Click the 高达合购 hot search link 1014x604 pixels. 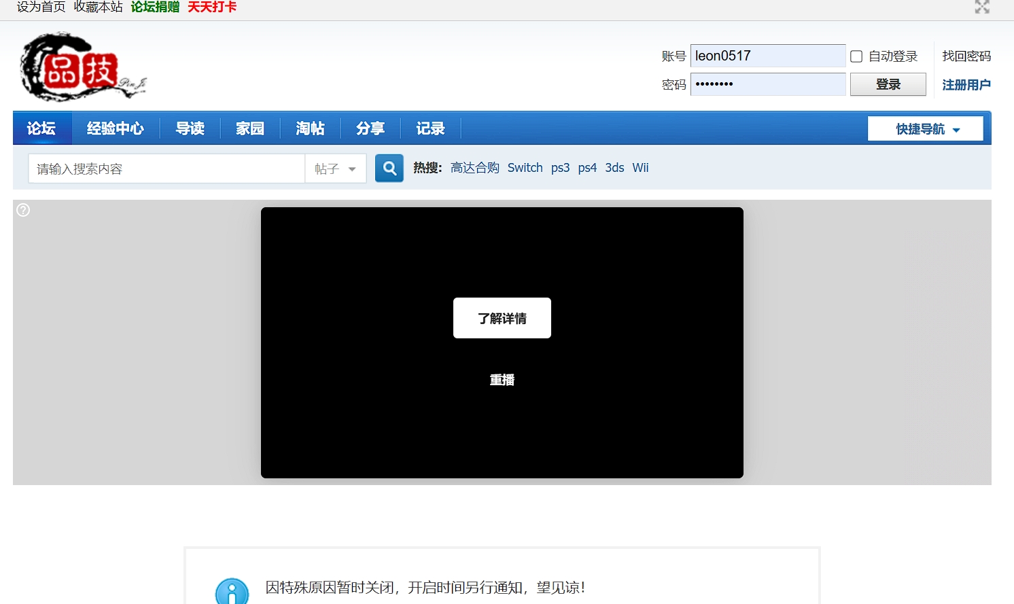(474, 168)
